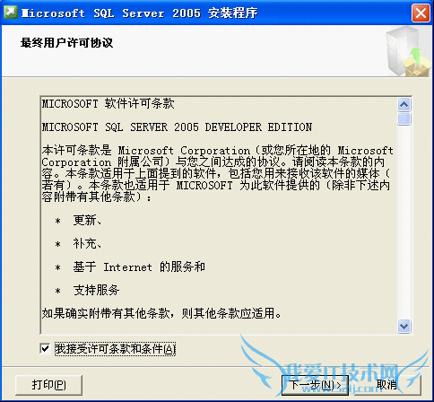Toggle the 我接受许可条款和条件 checkbox
This screenshot has height=402, width=434.
pyautogui.click(x=45, y=348)
